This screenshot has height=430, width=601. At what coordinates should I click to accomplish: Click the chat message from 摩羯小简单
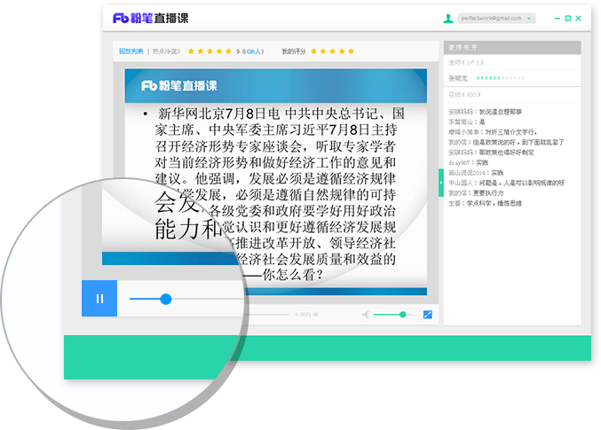[x=493, y=132]
